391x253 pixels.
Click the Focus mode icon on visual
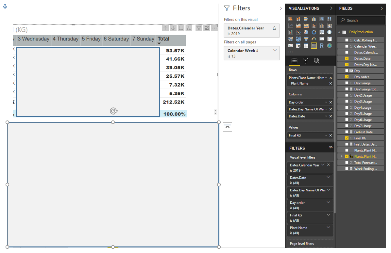pyautogui.click(x=207, y=28)
